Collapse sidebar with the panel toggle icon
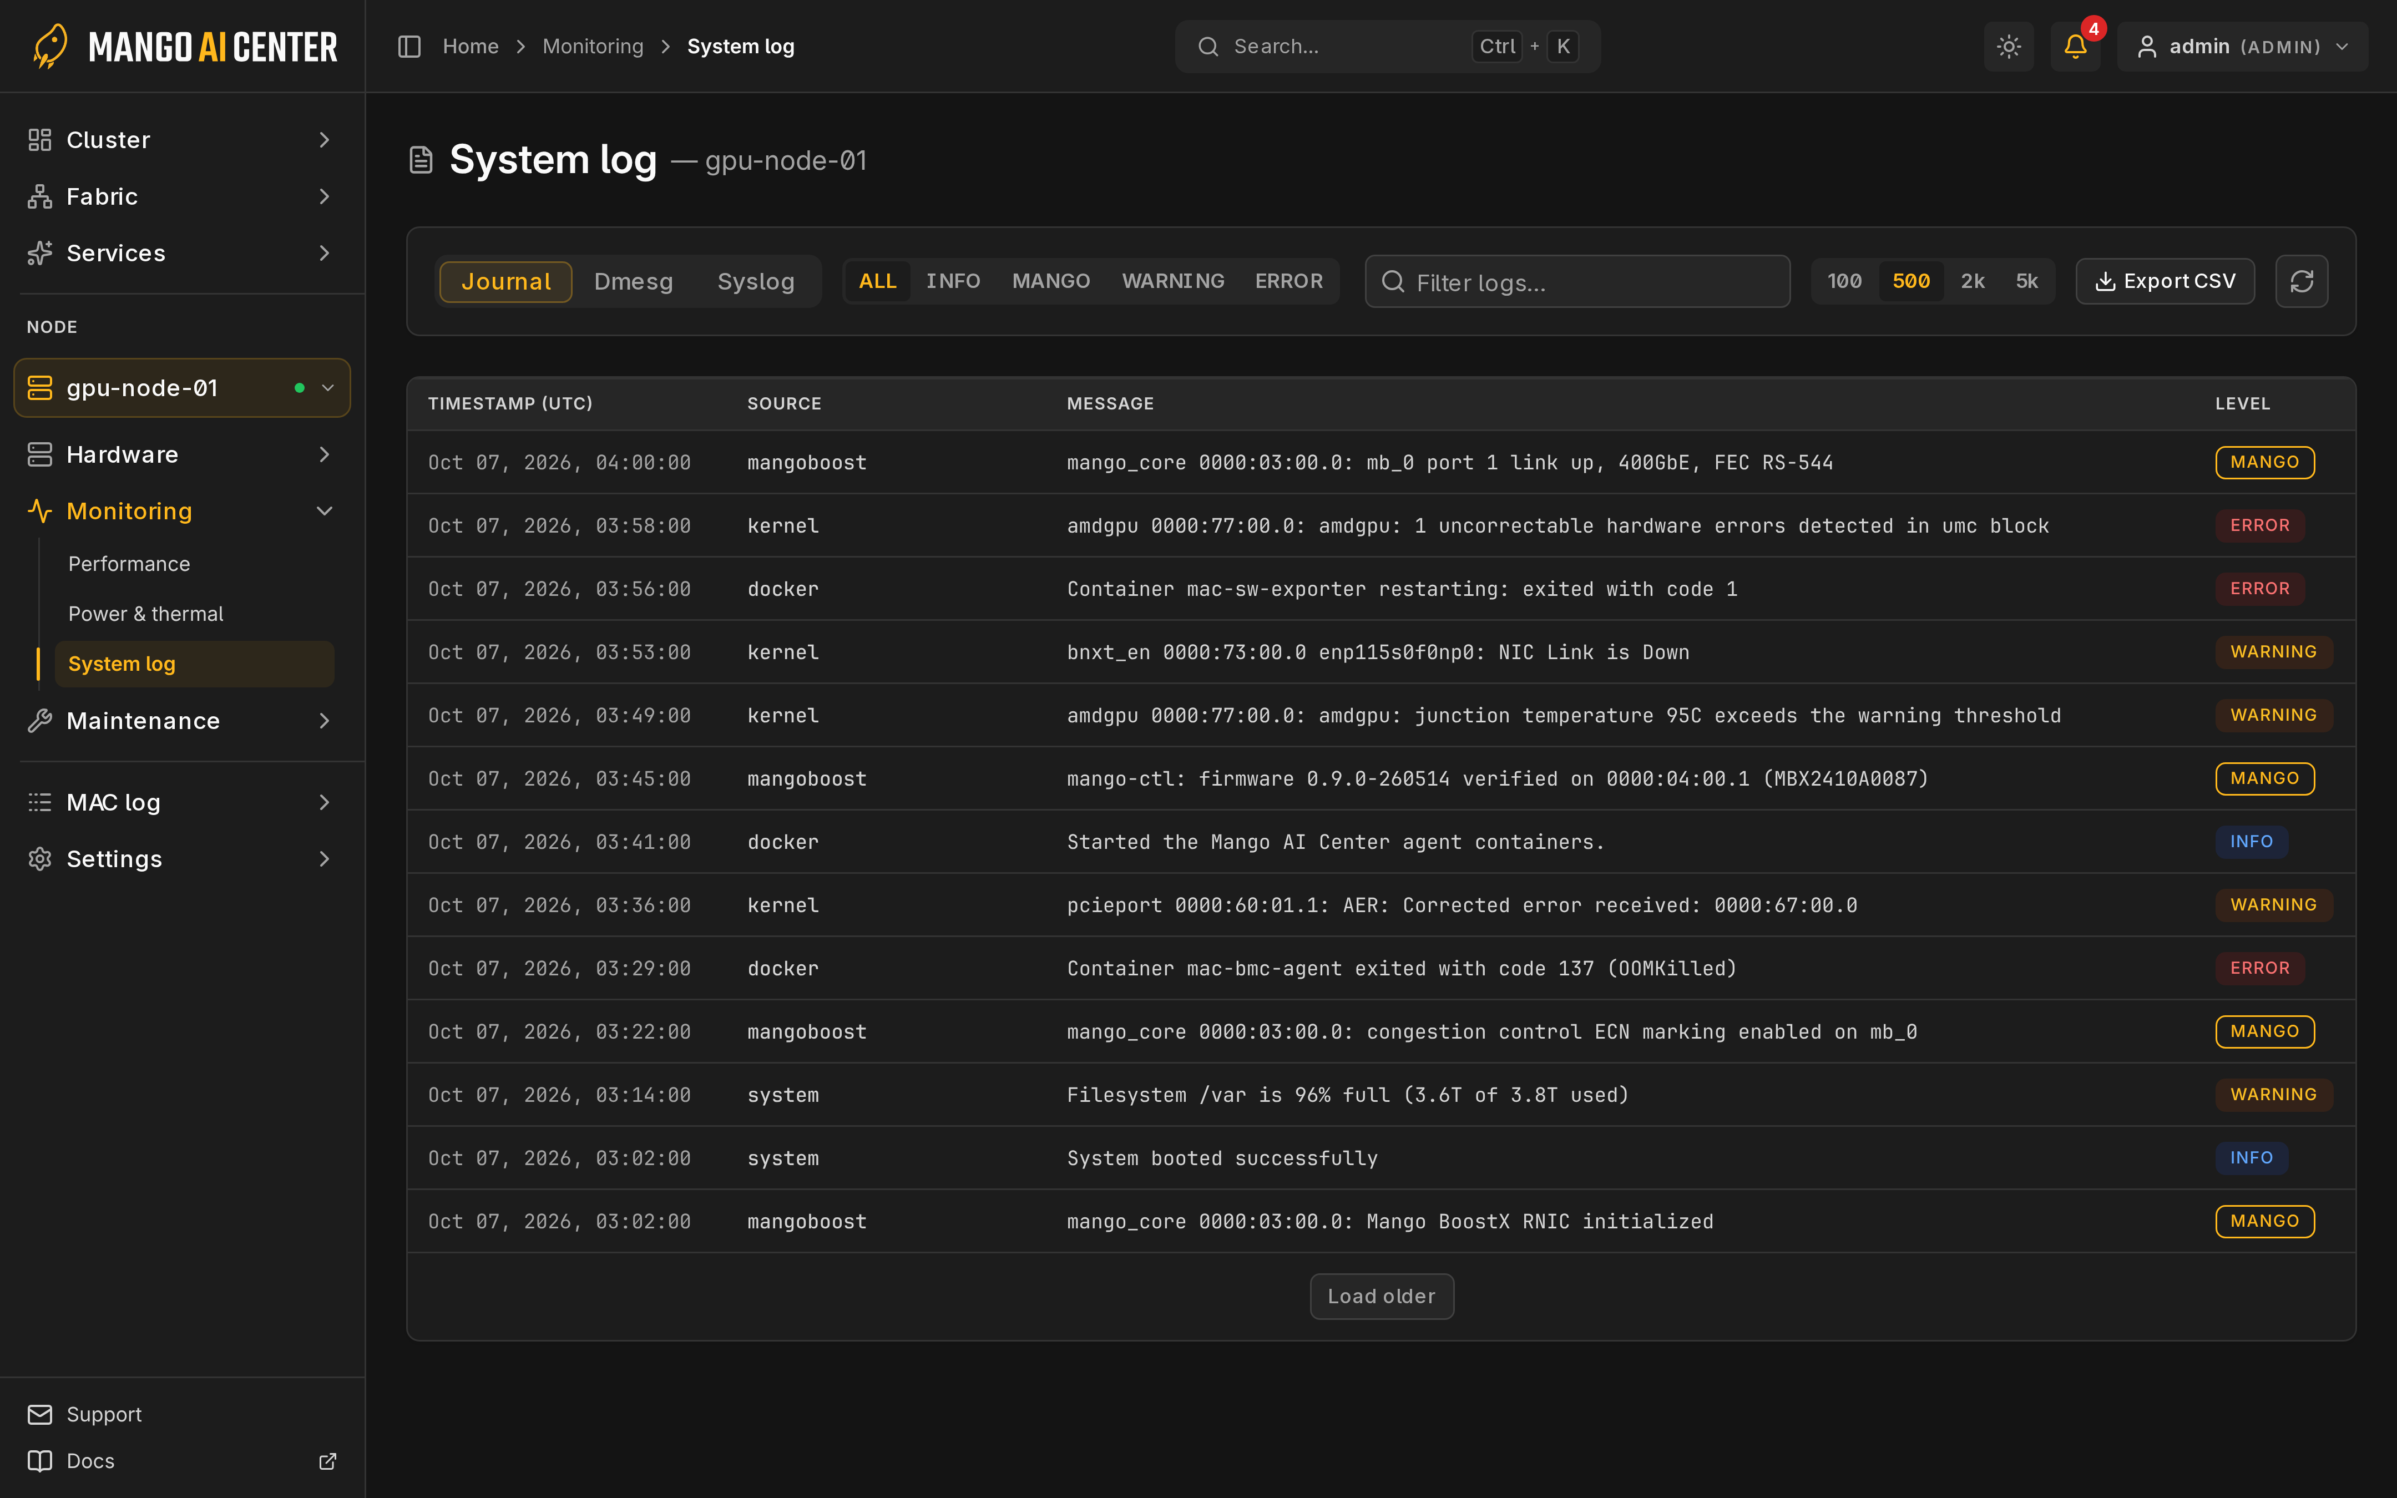This screenshot has width=2397, height=1498. pyautogui.click(x=409, y=47)
